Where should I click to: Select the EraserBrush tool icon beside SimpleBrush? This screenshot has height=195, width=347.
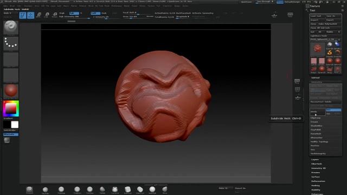(337, 53)
